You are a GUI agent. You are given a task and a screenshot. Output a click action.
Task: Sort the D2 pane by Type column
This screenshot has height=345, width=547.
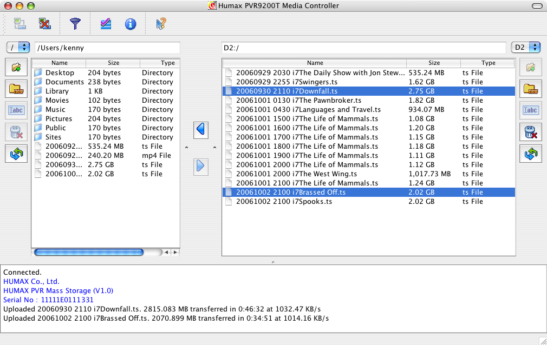(488, 63)
